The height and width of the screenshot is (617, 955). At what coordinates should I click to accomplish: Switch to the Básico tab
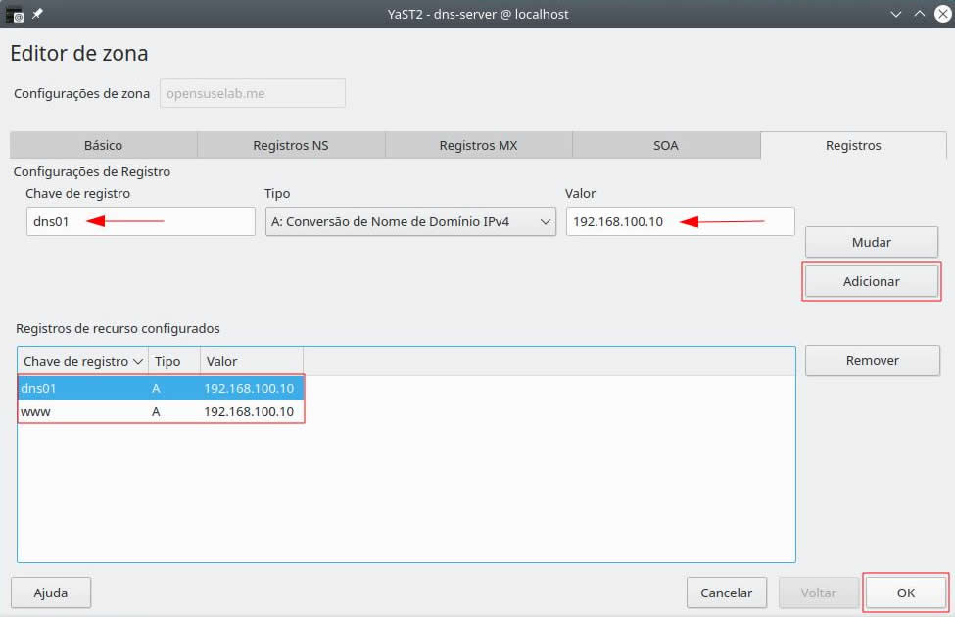[x=103, y=145]
